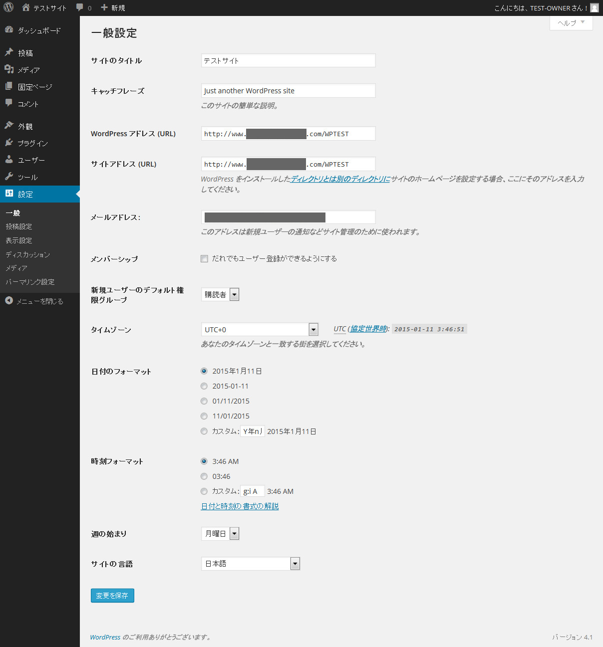Click the custom time format g:i A box

pyautogui.click(x=253, y=491)
